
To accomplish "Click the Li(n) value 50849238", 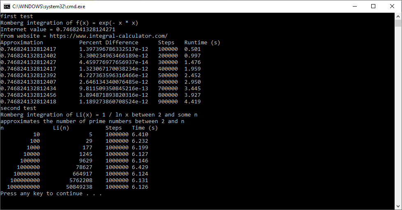I will [x=79, y=187].
